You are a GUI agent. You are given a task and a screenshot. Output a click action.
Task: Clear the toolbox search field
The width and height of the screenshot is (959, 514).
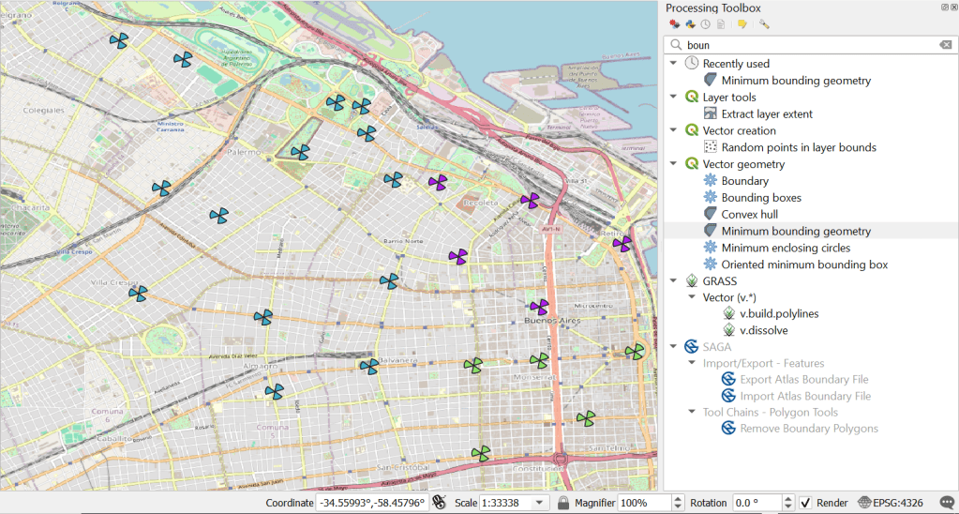coord(946,45)
